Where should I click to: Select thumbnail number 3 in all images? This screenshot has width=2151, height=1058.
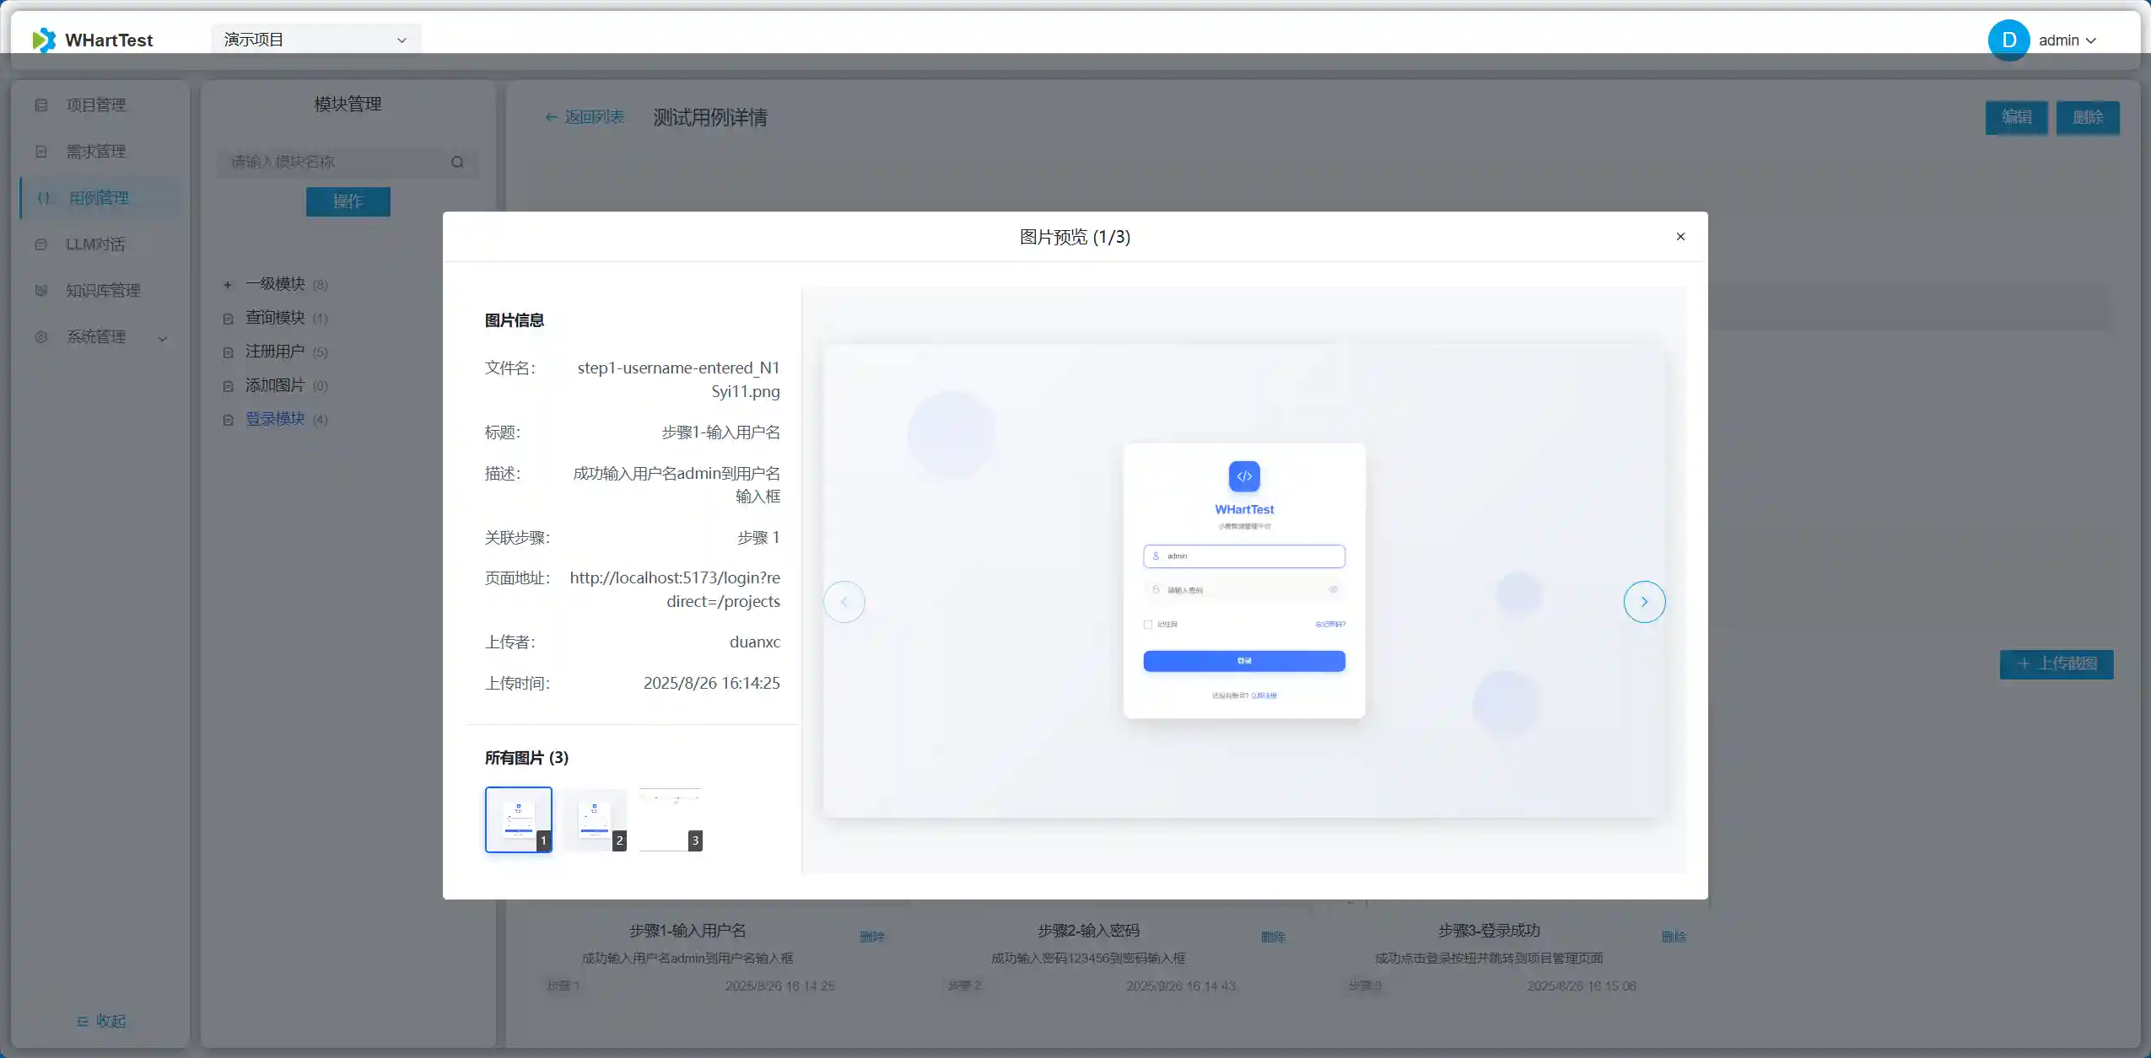[x=671, y=819]
